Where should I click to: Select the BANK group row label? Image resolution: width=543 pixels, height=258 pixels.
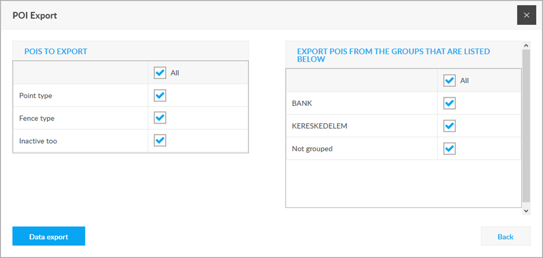(302, 103)
